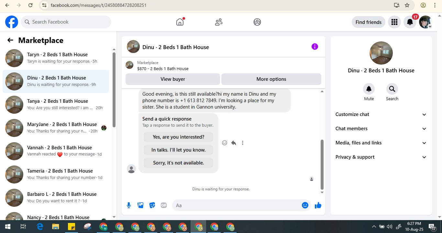Open Chrome profile icon in toolbar
Viewport: 442px width, 233px height.
click(x=423, y=5)
